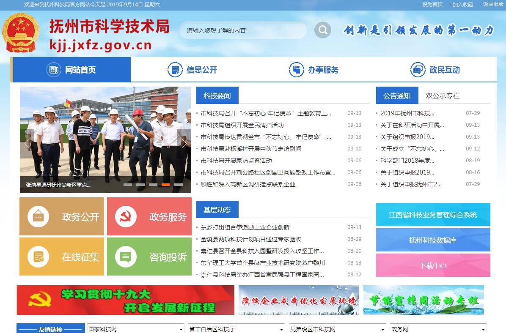Click into the search input field
Image resolution: width=506 pixels, height=333 pixels.
pos(242,30)
